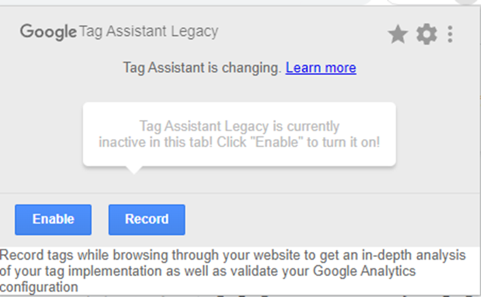Click the 'Google Analytics configuration' tooltip line
This screenshot has width=481, height=297.
pyautogui.click(x=208, y=279)
